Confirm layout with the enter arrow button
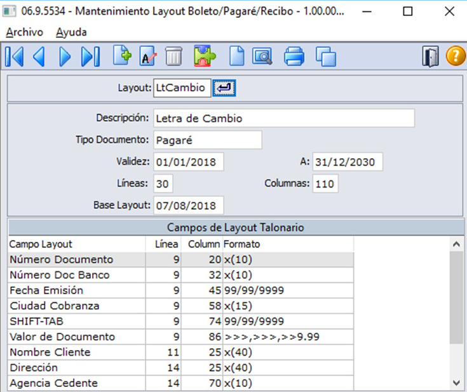The image size is (467, 392). pos(224,88)
